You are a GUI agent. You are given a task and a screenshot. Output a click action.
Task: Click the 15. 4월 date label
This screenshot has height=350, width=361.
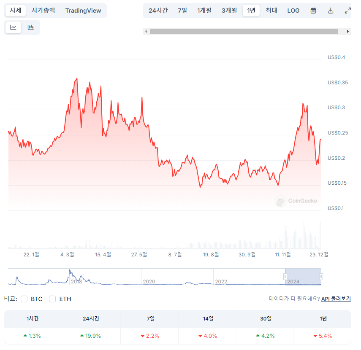(x=103, y=255)
